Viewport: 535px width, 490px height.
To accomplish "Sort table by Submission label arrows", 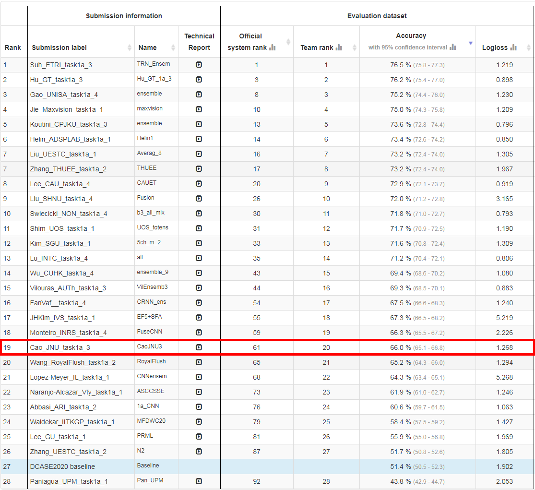I will coord(130,48).
